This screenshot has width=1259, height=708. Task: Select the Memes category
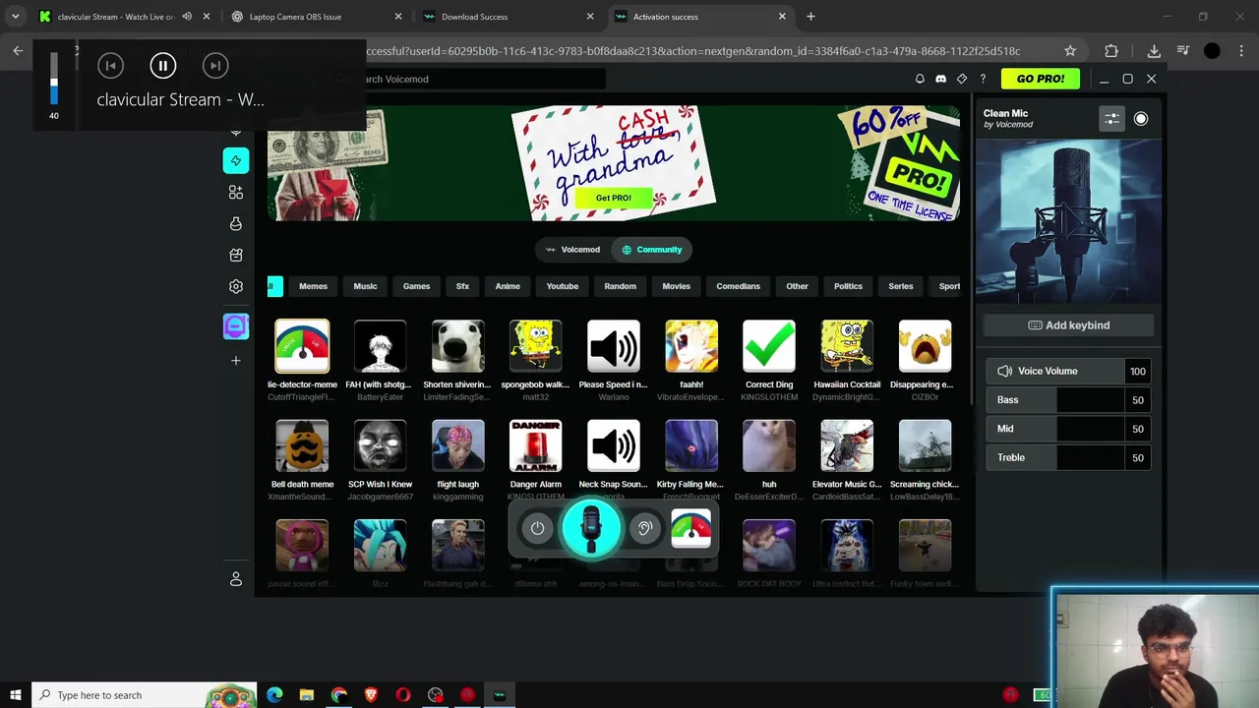(x=313, y=286)
